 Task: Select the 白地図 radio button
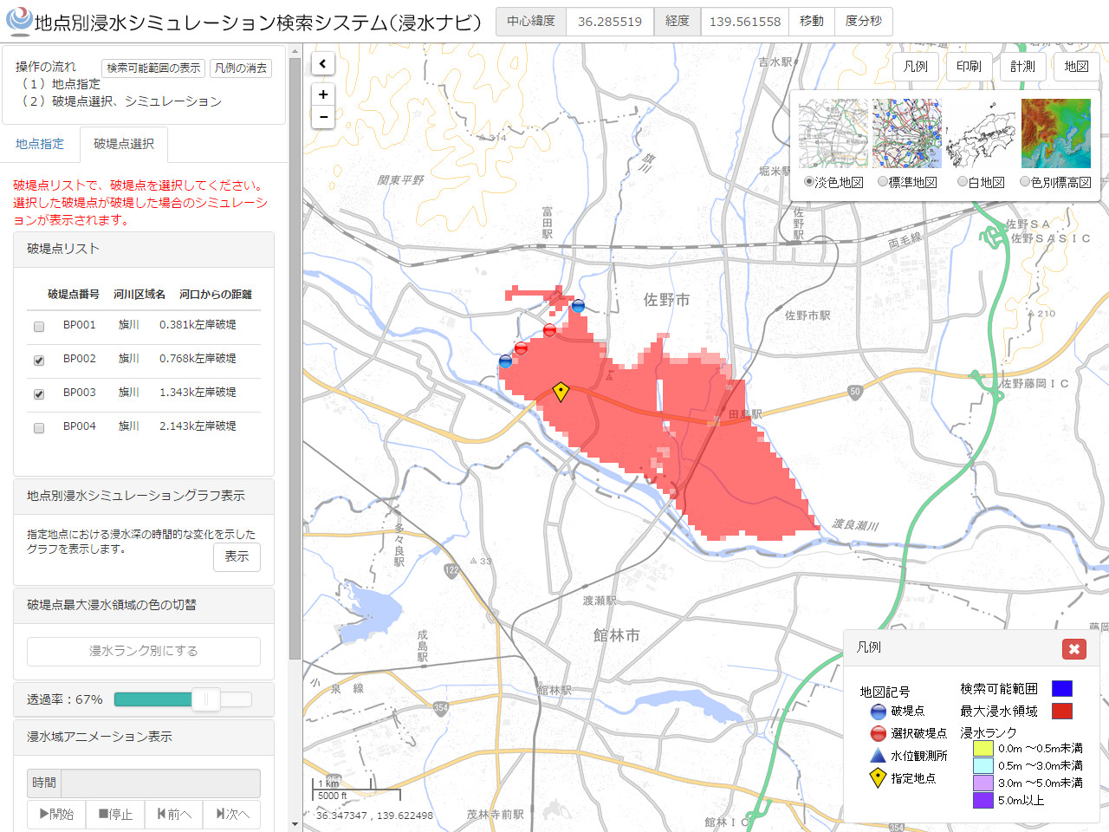[962, 182]
